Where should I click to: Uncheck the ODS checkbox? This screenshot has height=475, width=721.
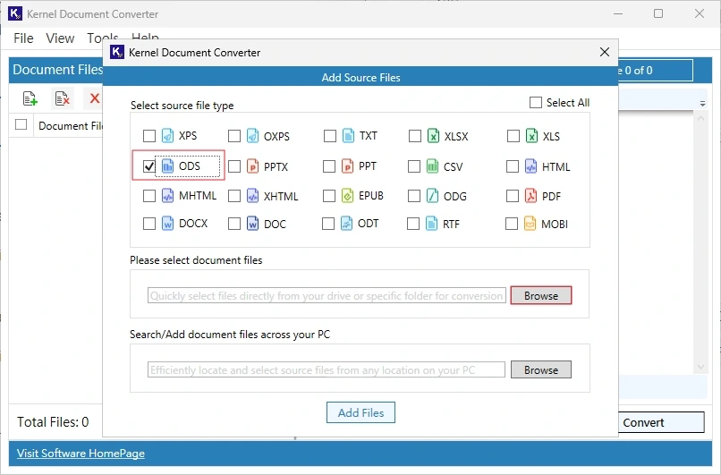[149, 166]
